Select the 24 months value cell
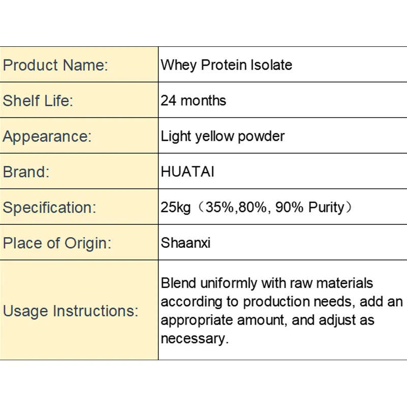 283,100
